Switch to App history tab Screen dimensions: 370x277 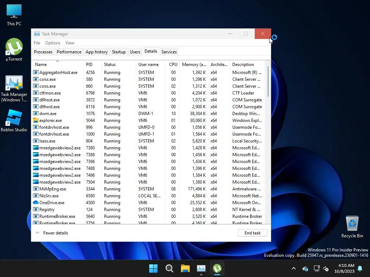(96, 52)
